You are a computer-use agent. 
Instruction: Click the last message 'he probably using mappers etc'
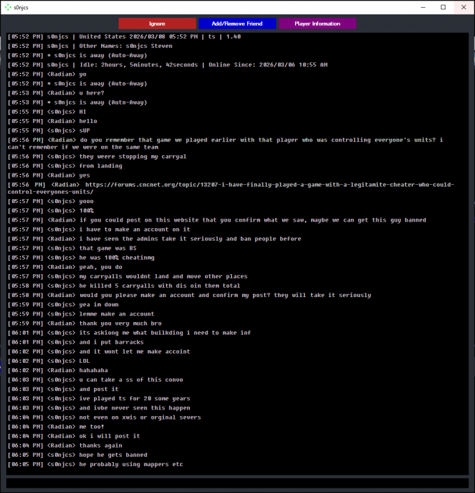(131, 465)
